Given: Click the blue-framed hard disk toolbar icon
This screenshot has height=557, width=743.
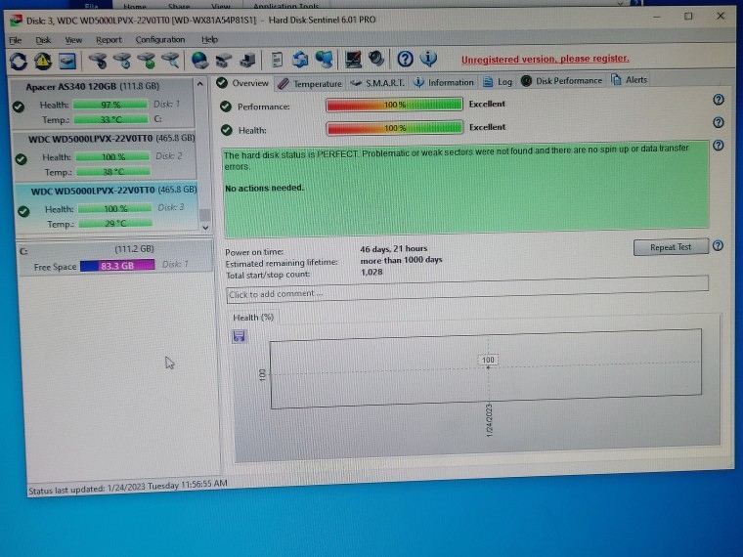Looking at the screenshot, I should click(x=67, y=61).
